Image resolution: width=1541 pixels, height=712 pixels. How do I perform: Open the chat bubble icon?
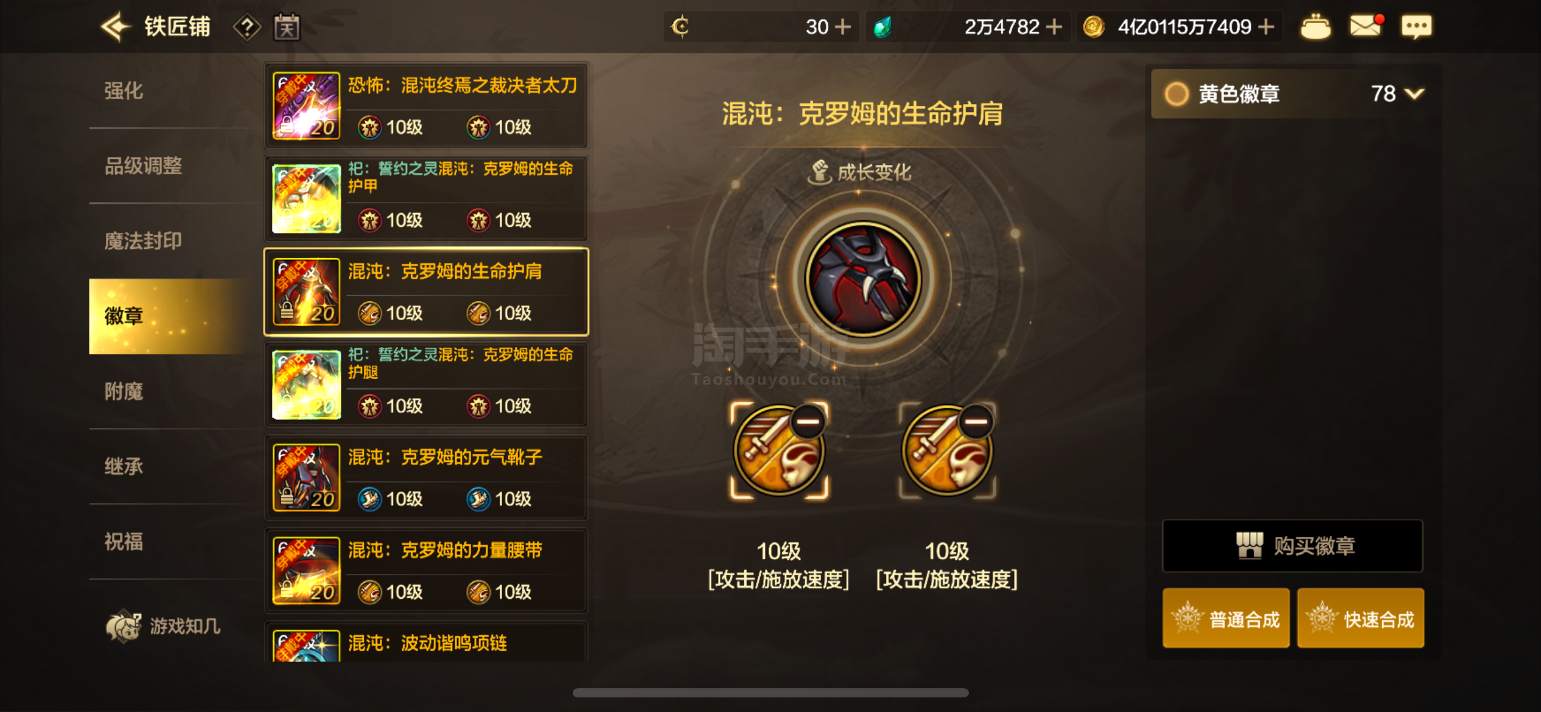pyautogui.click(x=1416, y=27)
